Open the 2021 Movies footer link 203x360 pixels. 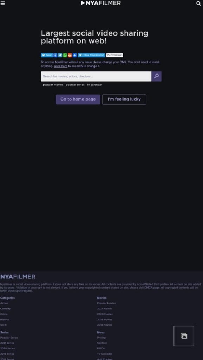tap(104, 309)
